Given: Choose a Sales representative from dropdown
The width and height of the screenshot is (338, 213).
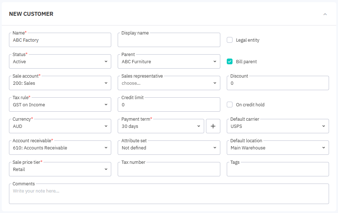Looking at the screenshot, I should tap(169, 83).
